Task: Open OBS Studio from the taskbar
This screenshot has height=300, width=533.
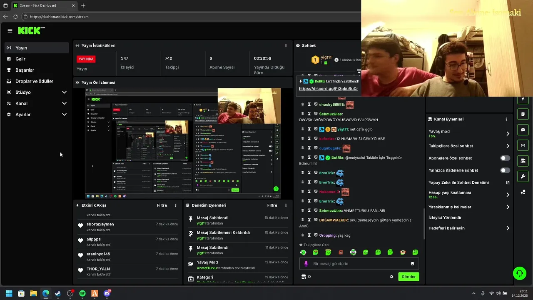Action: point(70,293)
